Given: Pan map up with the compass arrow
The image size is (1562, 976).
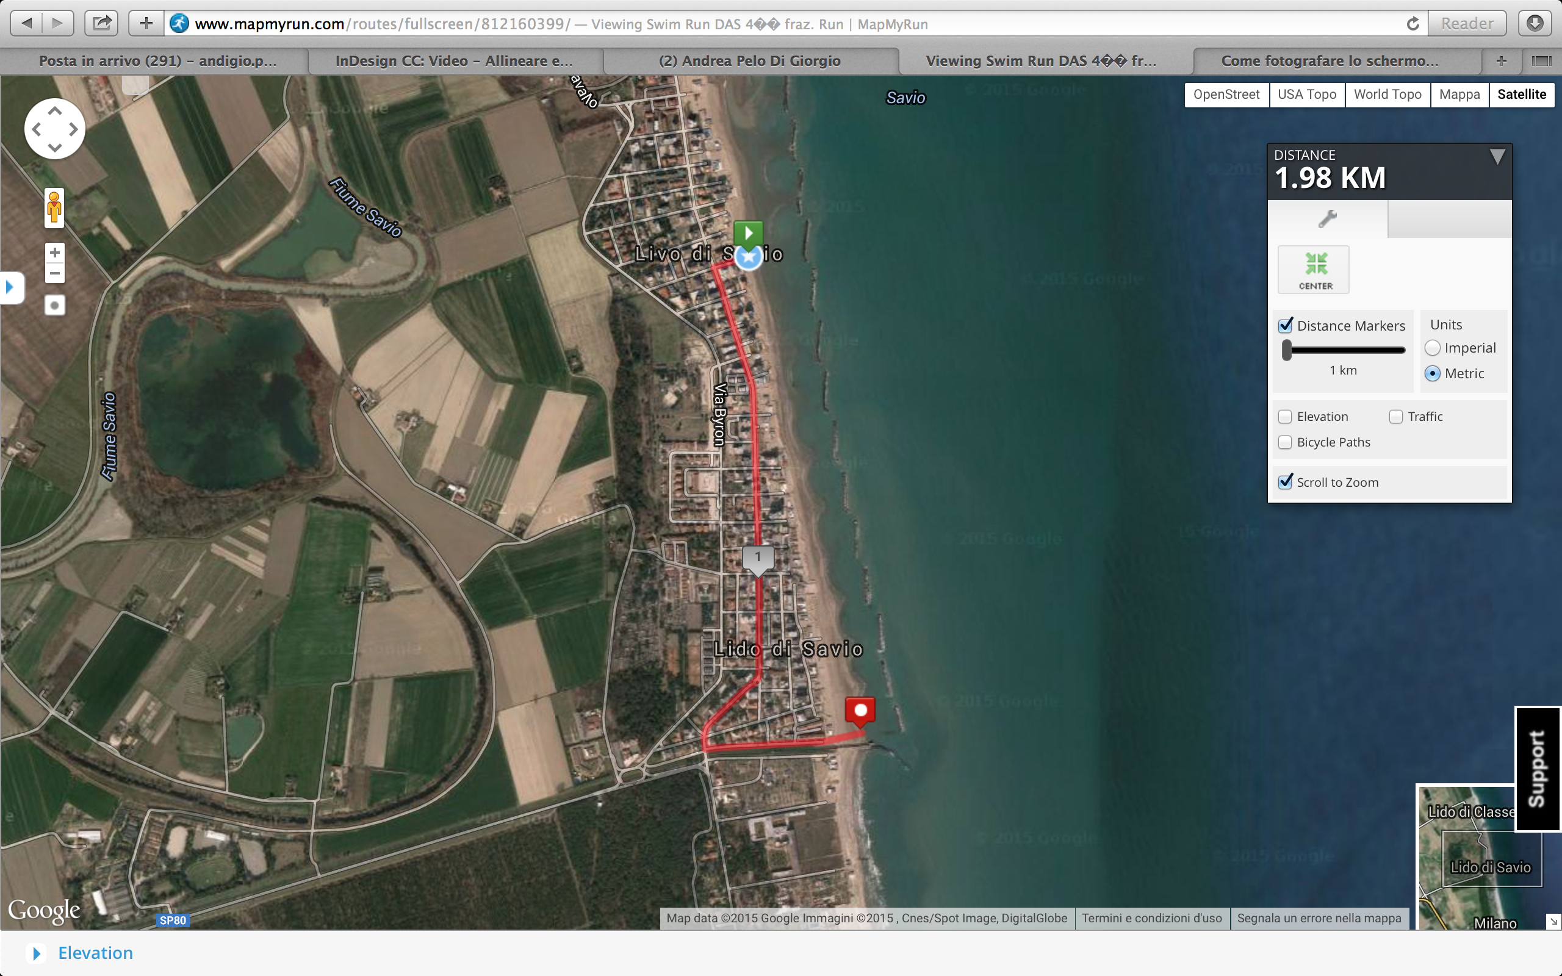Looking at the screenshot, I should pos(55,111).
